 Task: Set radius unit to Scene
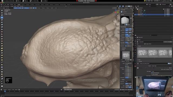tap(130, 30)
